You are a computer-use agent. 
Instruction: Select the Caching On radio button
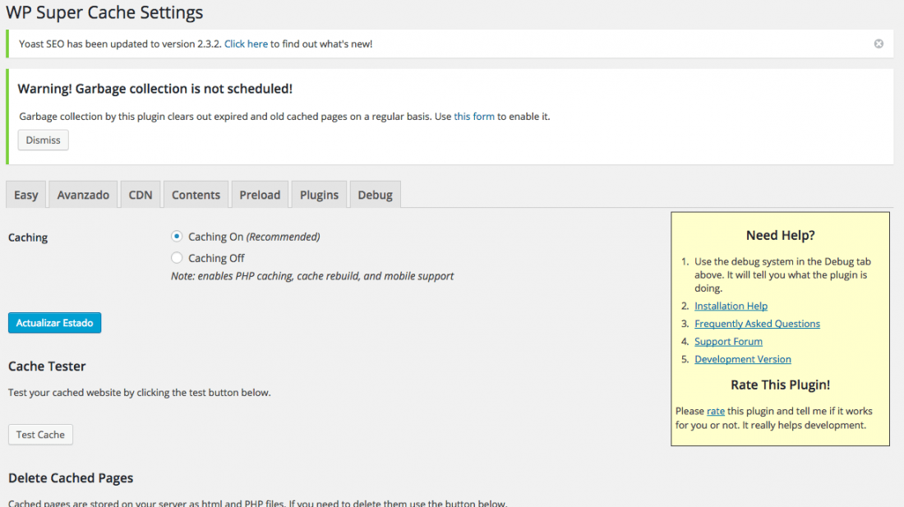(x=177, y=236)
